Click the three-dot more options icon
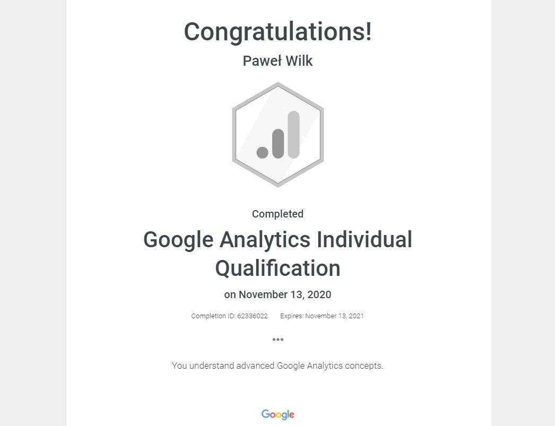This screenshot has height=426, width=555. click(277, 340)
